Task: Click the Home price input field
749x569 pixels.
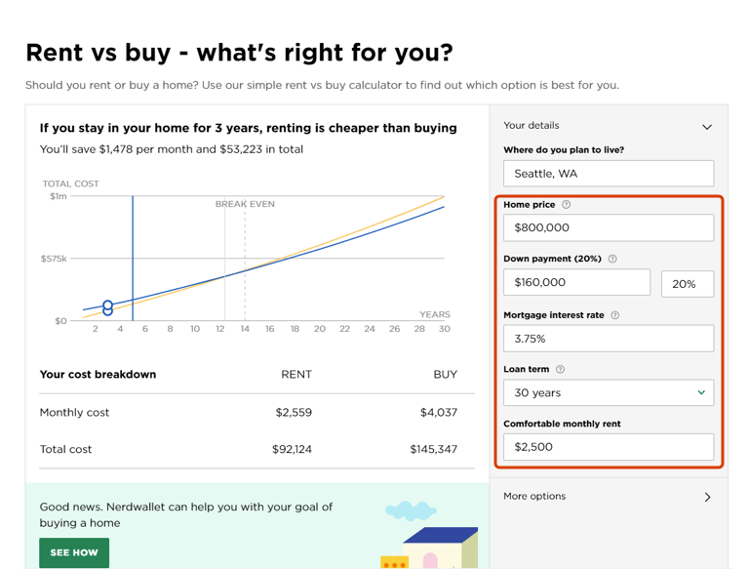Action: coord(609,227)
